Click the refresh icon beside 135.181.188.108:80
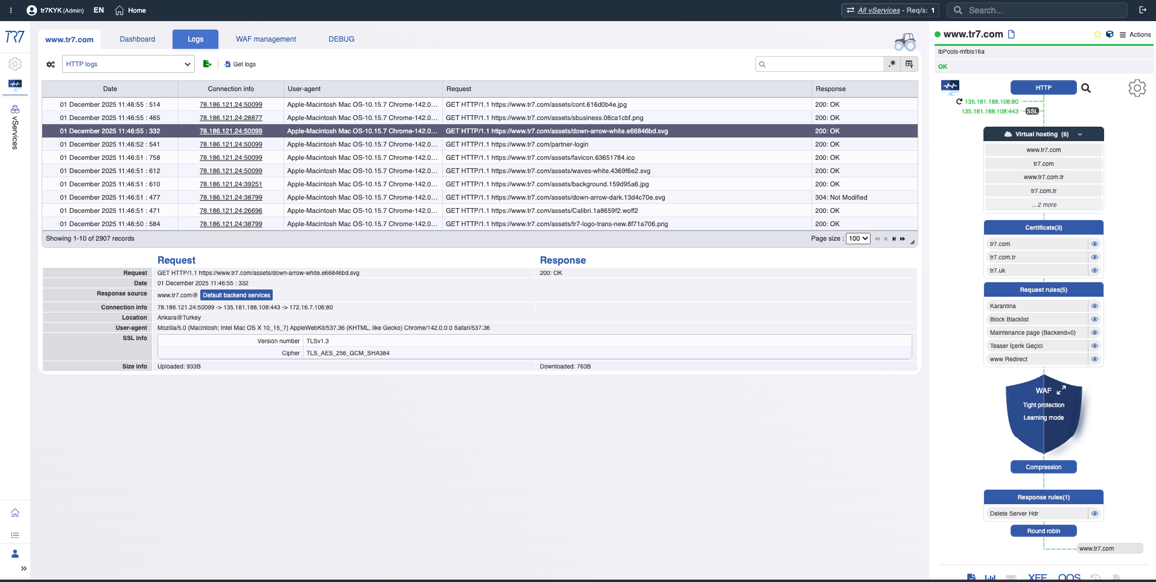The height and width of the screenshot is (582, 1156). click(x=959, y=101)
